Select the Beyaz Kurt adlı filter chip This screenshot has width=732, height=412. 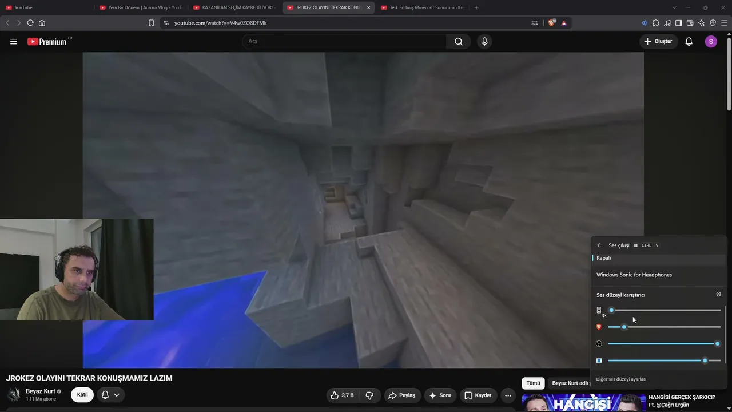[570, 383]
